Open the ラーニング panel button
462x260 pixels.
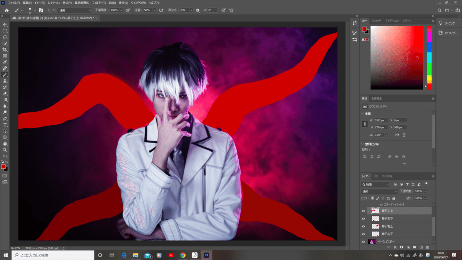(447, 23)
